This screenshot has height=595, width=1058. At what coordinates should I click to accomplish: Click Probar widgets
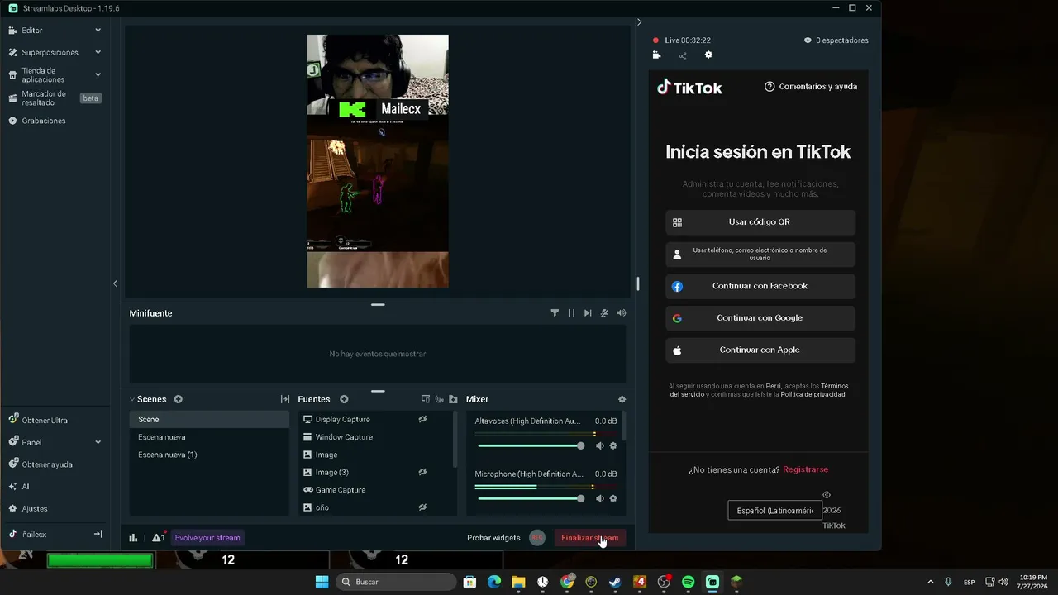[493, 538]
